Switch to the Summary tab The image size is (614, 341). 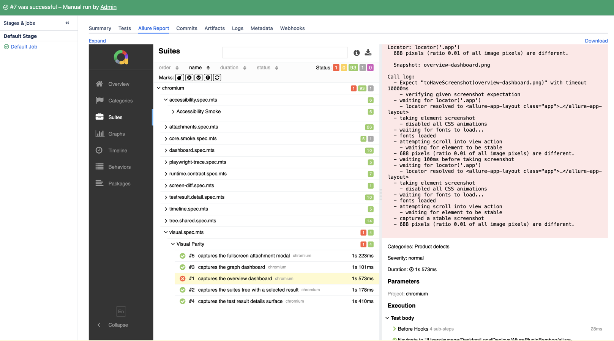pos(100,28)
